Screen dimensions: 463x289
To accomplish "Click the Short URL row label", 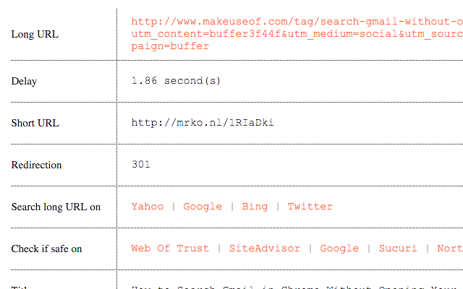I will 35,124.
